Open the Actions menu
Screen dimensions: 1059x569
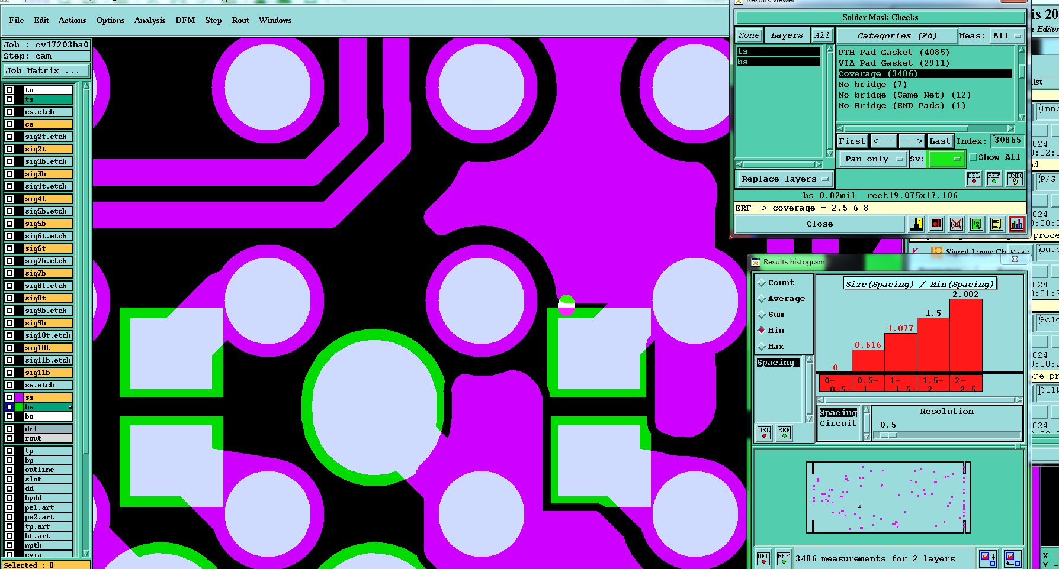click(72, 20)
